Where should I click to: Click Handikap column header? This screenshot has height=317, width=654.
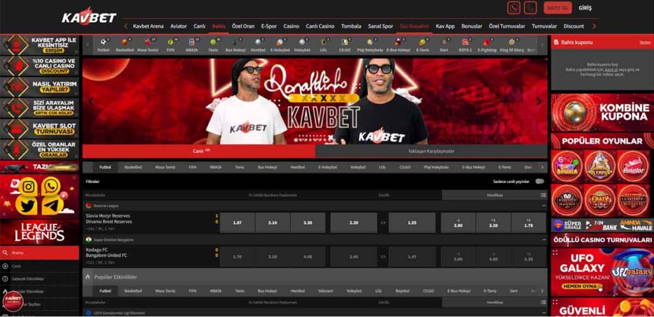pyautogui.click(x=494, y=195)
